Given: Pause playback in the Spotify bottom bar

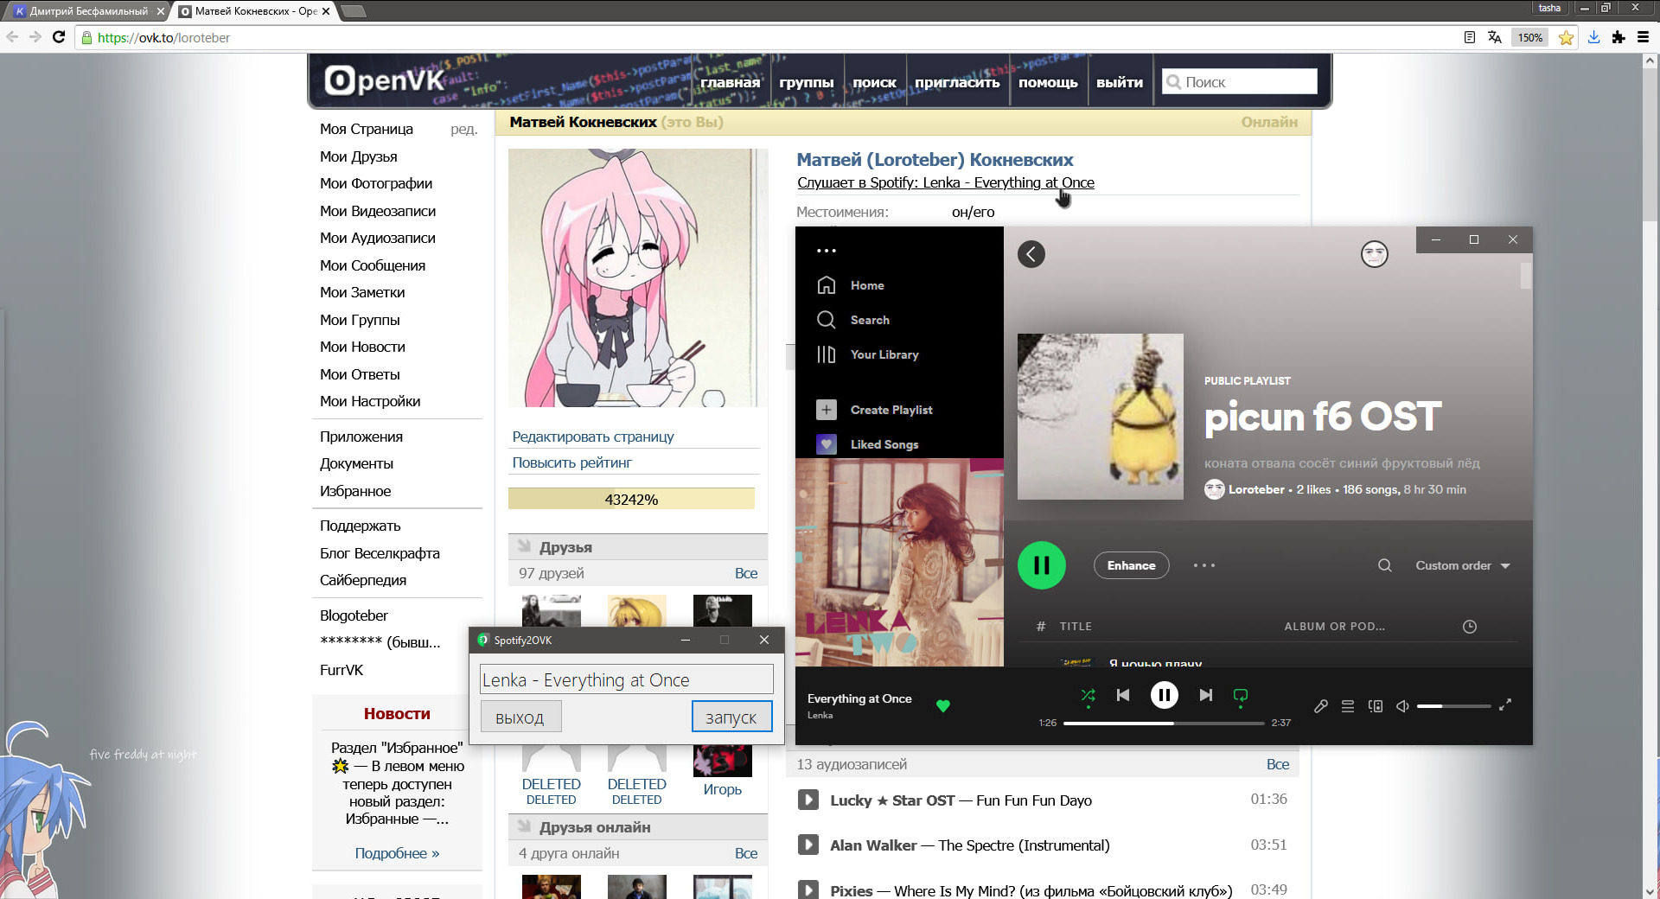Looking at the screenshot, I should coord(1165,695).
